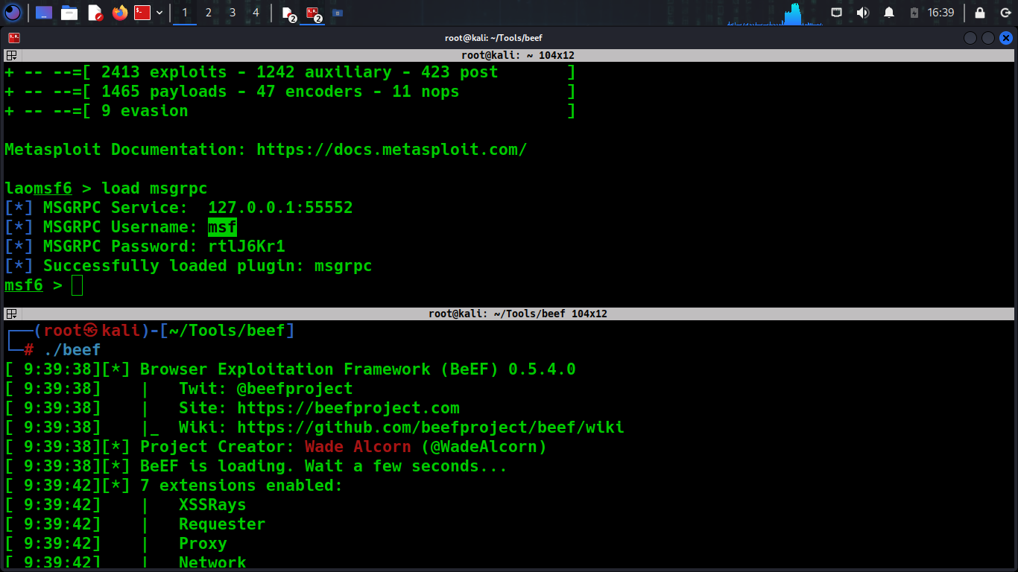Open the notifications bell icon
The height and width of the screenshot is (572, 1018).
pyautogui.click(x=888, y=13)
